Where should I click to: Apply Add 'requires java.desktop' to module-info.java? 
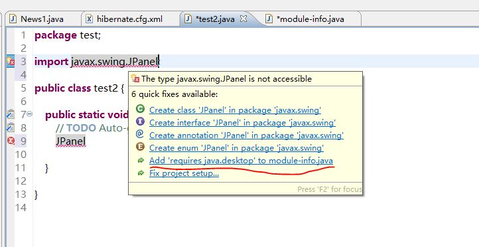[241, 161]
